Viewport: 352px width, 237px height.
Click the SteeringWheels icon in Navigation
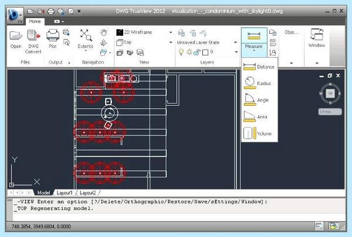point(103,53)
